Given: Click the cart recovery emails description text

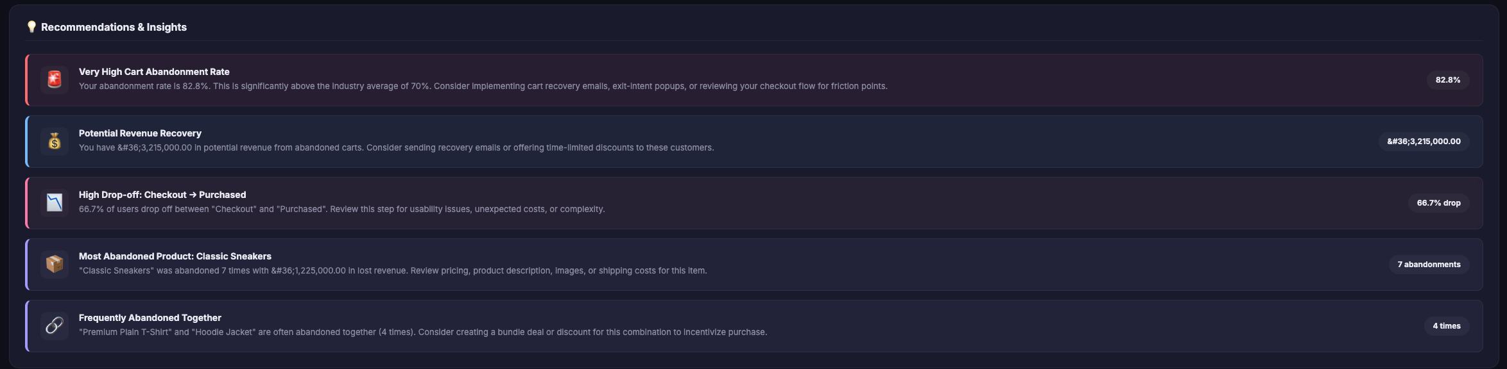Looking at the screenshot, I should pos(483,86).
